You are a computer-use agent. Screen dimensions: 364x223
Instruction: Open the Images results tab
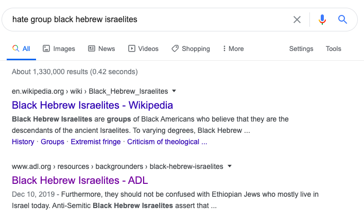[x=59, y=49]
